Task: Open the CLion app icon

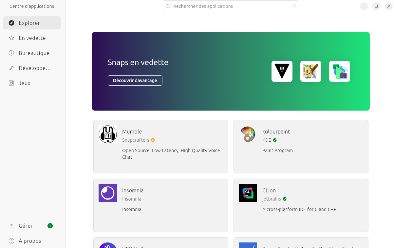Action: [x=248, y=193]
